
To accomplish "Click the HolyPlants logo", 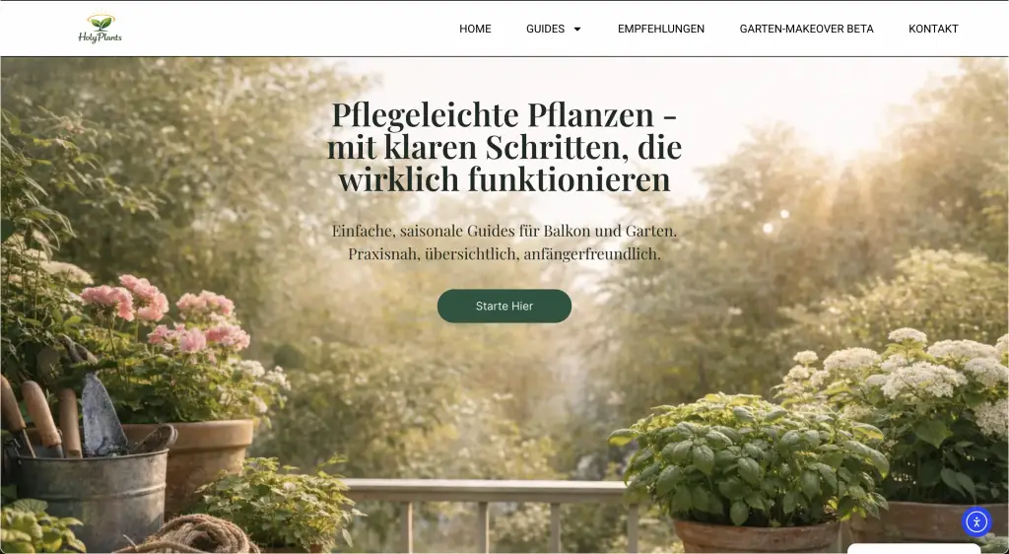I will click(x=100, y=29).
